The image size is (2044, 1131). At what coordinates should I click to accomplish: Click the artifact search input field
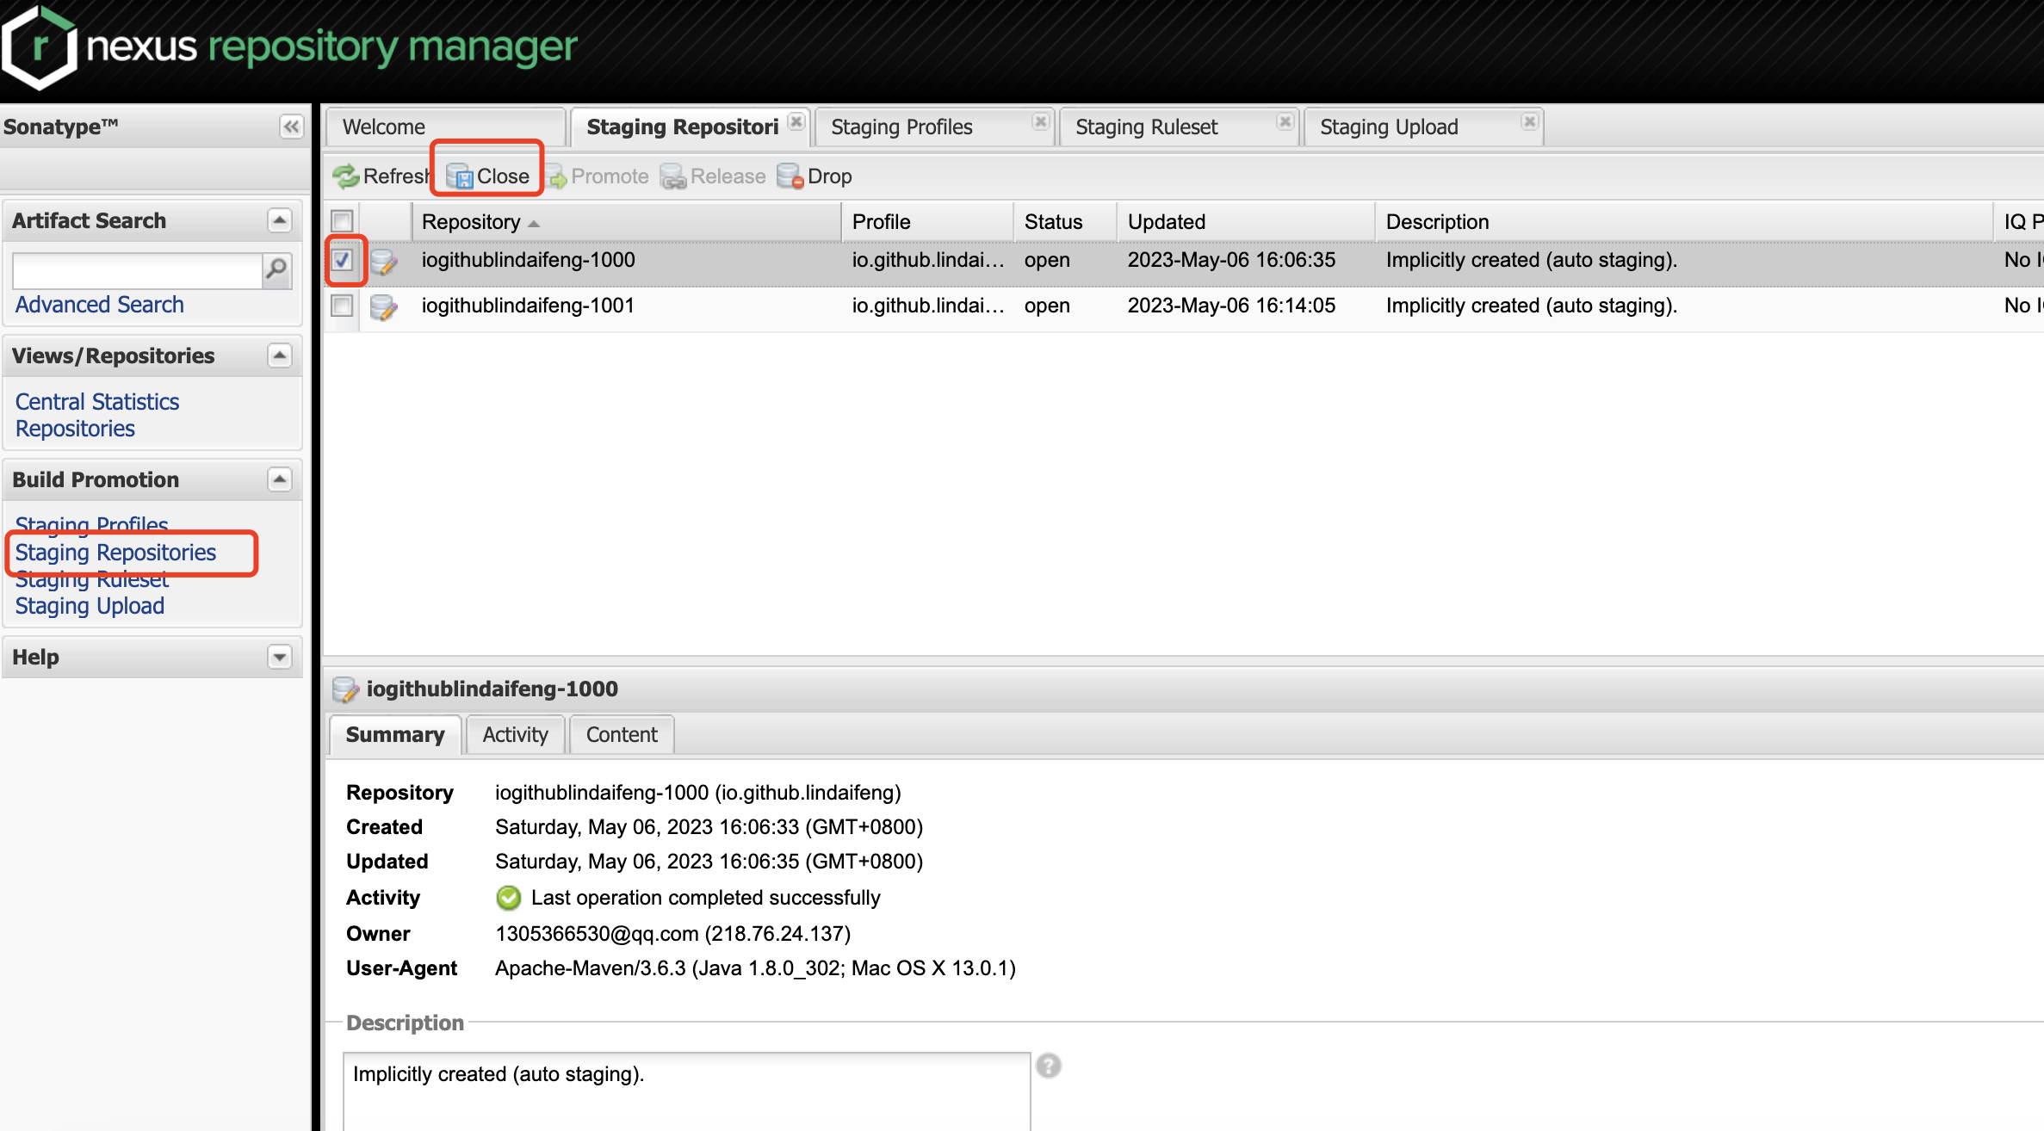pos(138,270)
